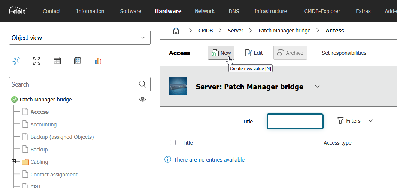Click Set responsibilities
The width and height of the screenshot is (397, 188).
344,53
